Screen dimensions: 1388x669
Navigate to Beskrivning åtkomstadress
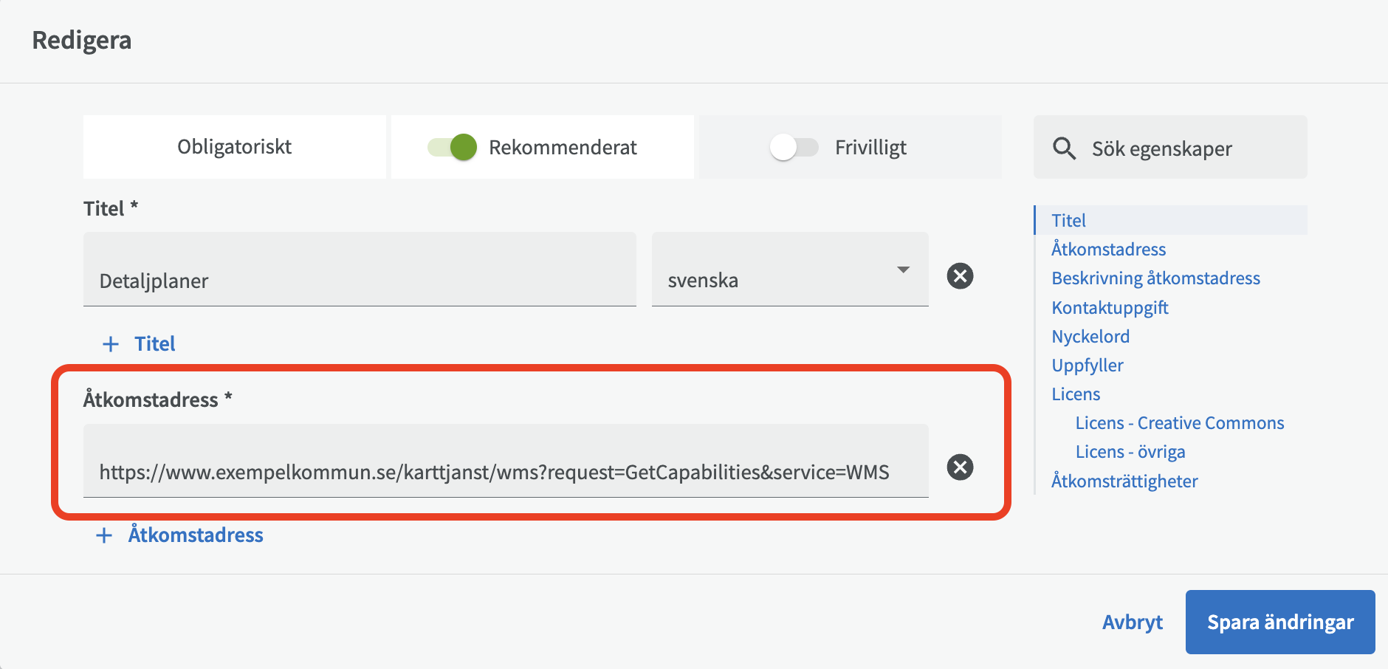pyautogui.click(x=1155, y=278)
